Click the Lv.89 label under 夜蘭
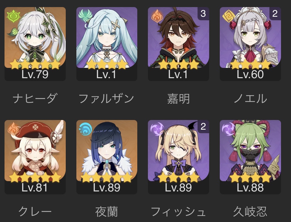The width and height of the screenshot is (291, 222). 107,187
